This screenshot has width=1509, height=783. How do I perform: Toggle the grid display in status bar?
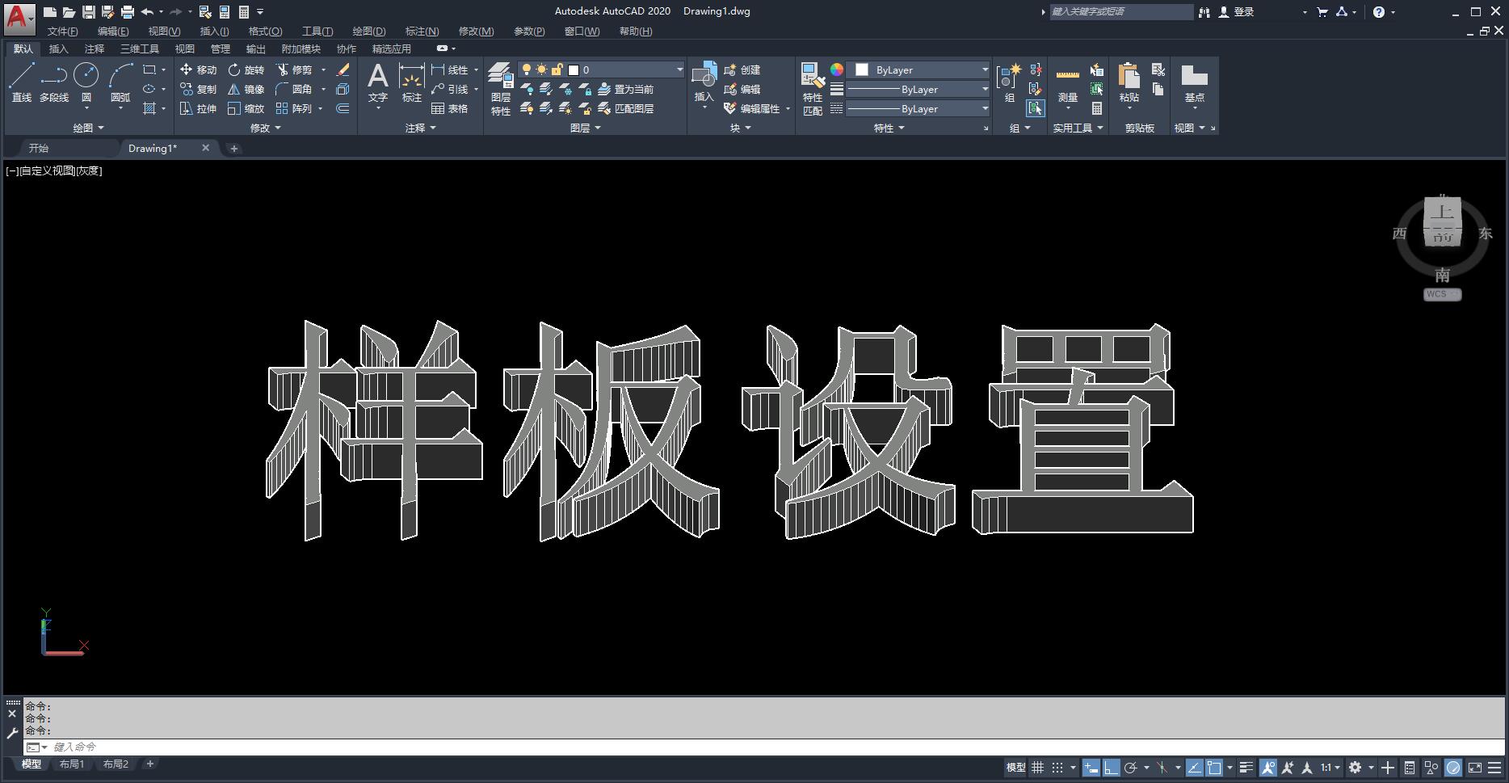pos(1037,768)
